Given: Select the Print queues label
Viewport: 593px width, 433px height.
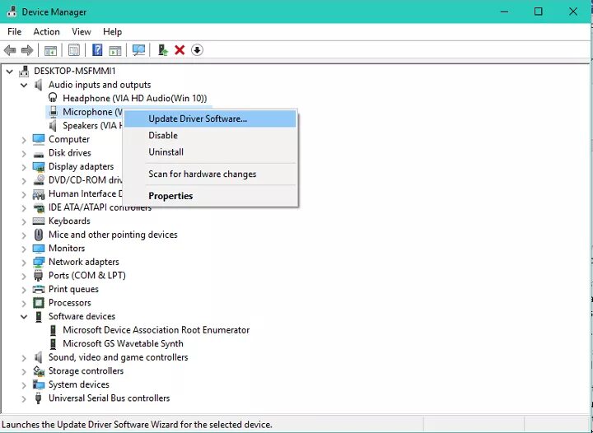Looking at the screenshot, I should click(73, 289).
